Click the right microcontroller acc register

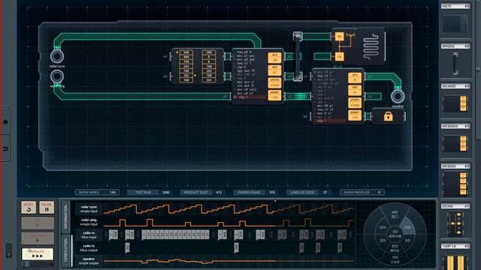(355, 78)
